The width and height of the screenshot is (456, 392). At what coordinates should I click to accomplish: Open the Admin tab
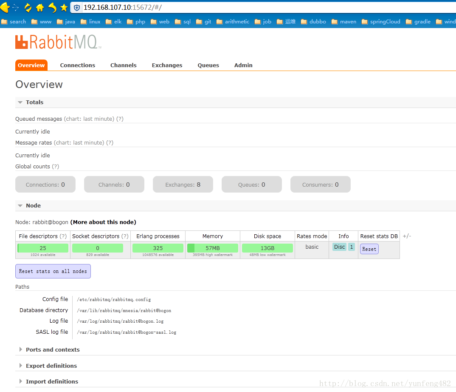243,65
